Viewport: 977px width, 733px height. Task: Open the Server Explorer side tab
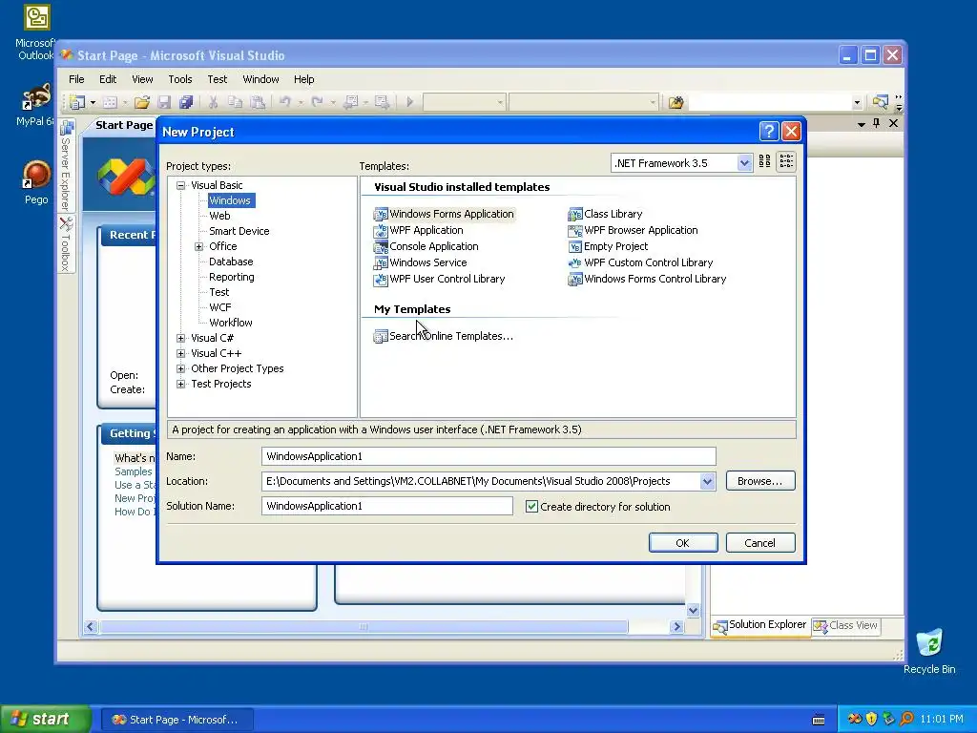67,165
